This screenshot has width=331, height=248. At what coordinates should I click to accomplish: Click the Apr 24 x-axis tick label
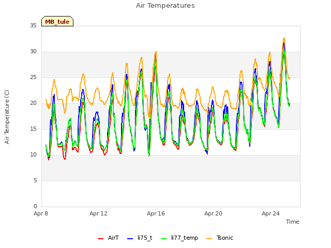pos(270,213)
